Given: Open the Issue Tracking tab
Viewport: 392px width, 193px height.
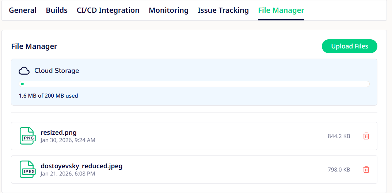Looking at the screenshot, I should [223, 11].
